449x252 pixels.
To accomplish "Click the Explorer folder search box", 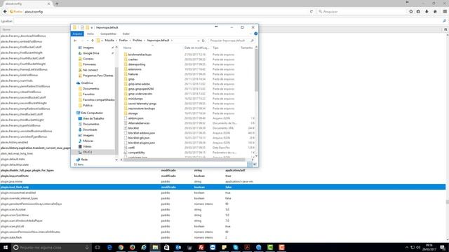I will click(231, 41).
